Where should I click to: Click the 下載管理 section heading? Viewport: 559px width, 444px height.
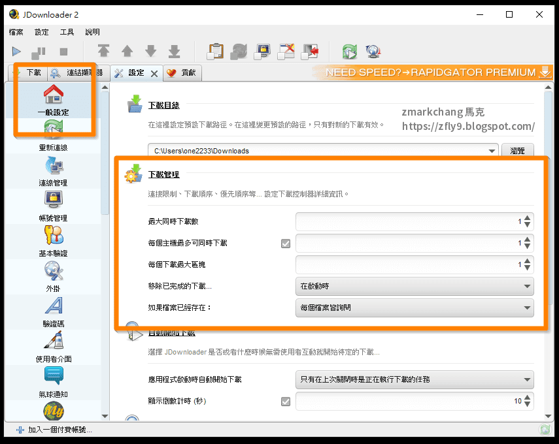click(163, 174)
